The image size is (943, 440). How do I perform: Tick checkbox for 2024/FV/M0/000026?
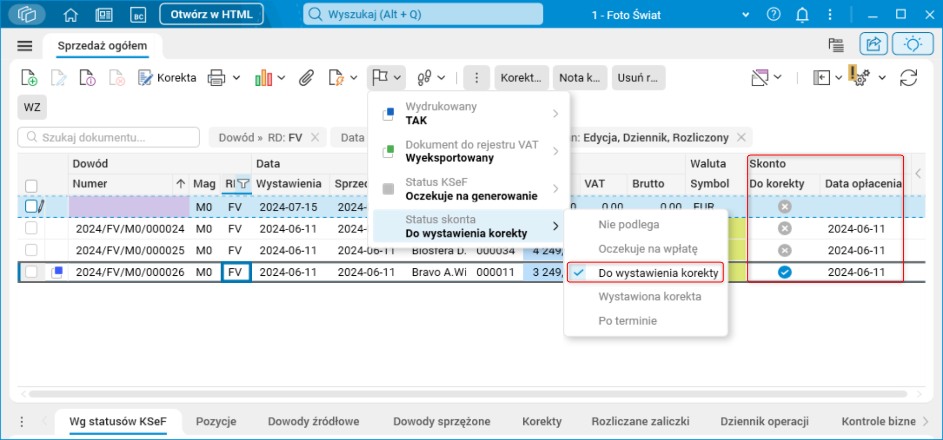pos(31,272)
